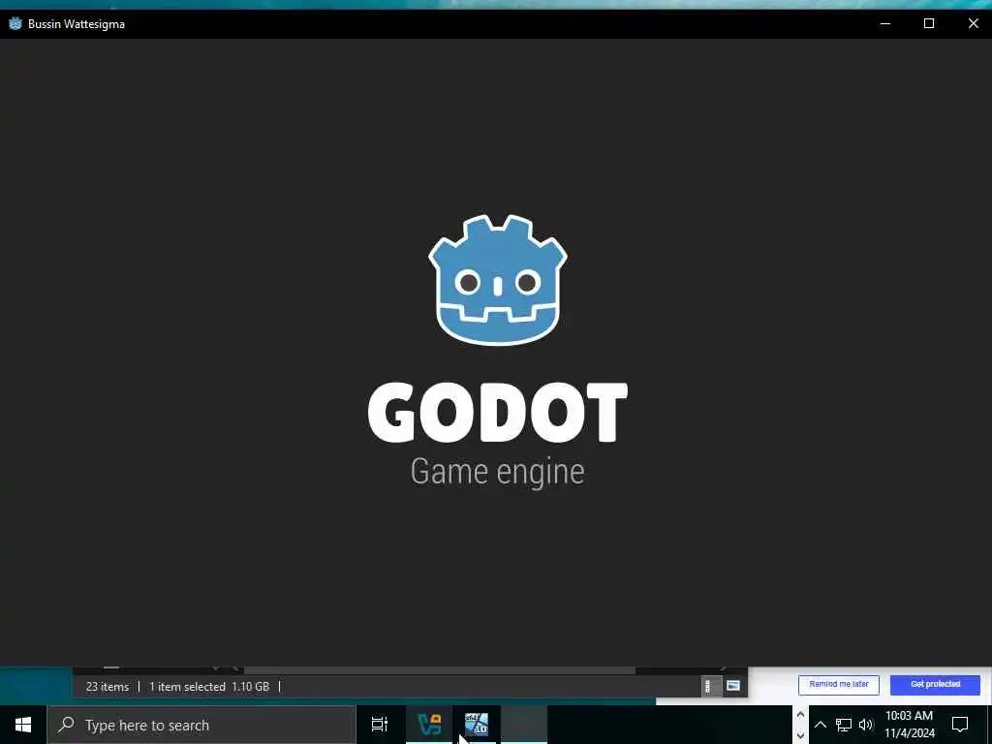This screenshot has width=992, height=744.
Task: Select the blank running-game taskbar button
Action: (x=524, y=725)
